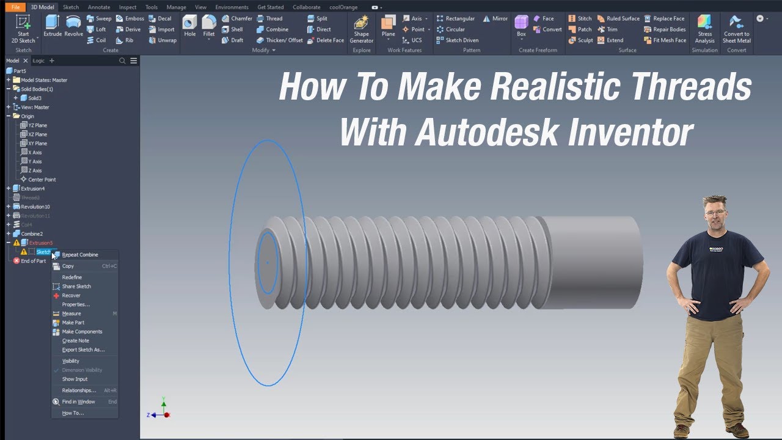Image resolution: width=782 pixels, height=440 pixels.
Task: Expand Solid3 node
Action: (x=15, y=98)
